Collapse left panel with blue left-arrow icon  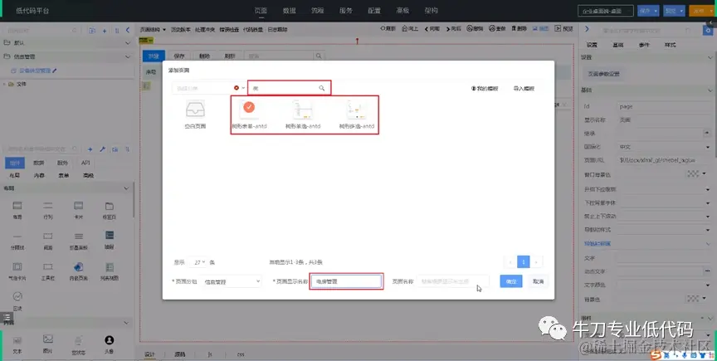128,30
